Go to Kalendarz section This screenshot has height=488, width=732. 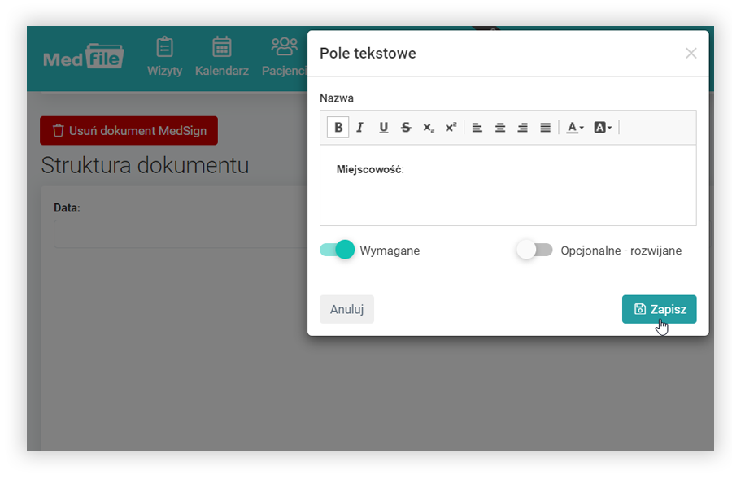(x=221, y=56)
